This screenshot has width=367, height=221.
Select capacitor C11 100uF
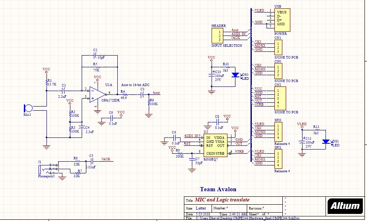coord(302,142)
